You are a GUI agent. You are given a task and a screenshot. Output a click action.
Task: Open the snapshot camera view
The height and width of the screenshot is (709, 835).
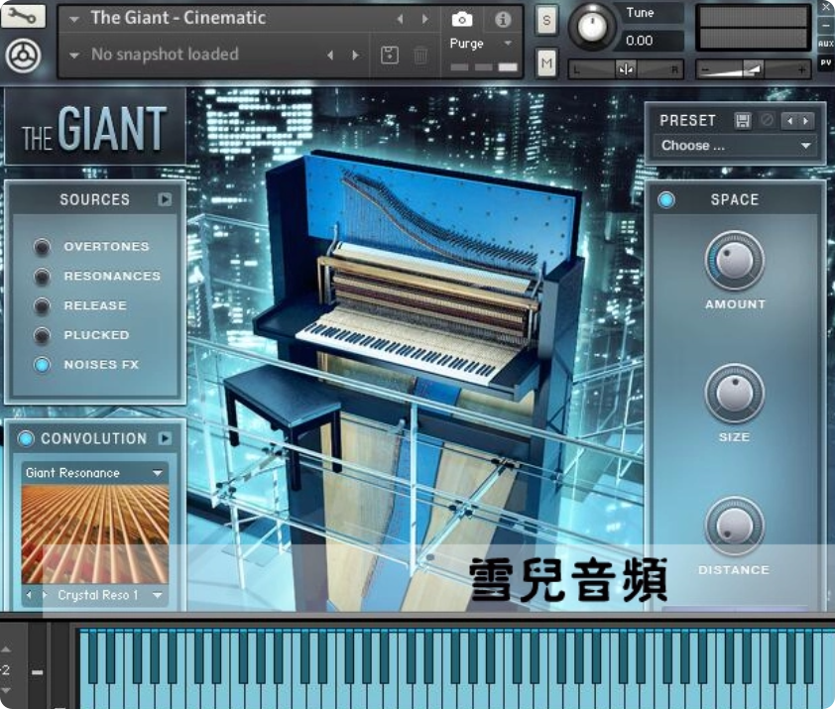point(462,20)
